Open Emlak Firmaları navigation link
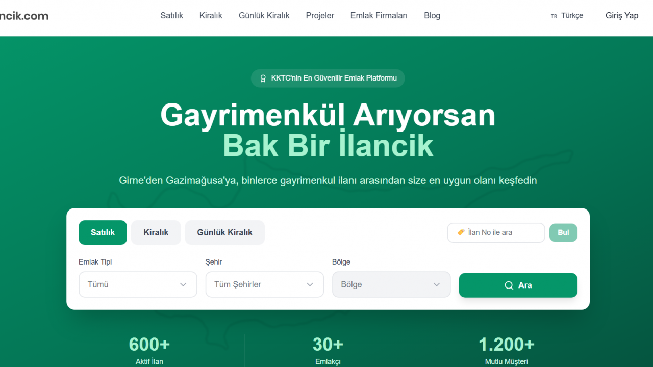The image size is (653, 367). [x=379, y=16]
